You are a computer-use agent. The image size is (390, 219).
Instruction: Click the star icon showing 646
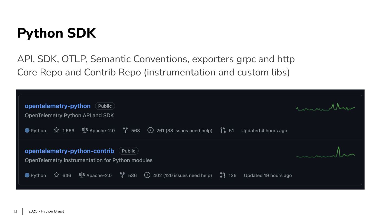tap(56, 175)
